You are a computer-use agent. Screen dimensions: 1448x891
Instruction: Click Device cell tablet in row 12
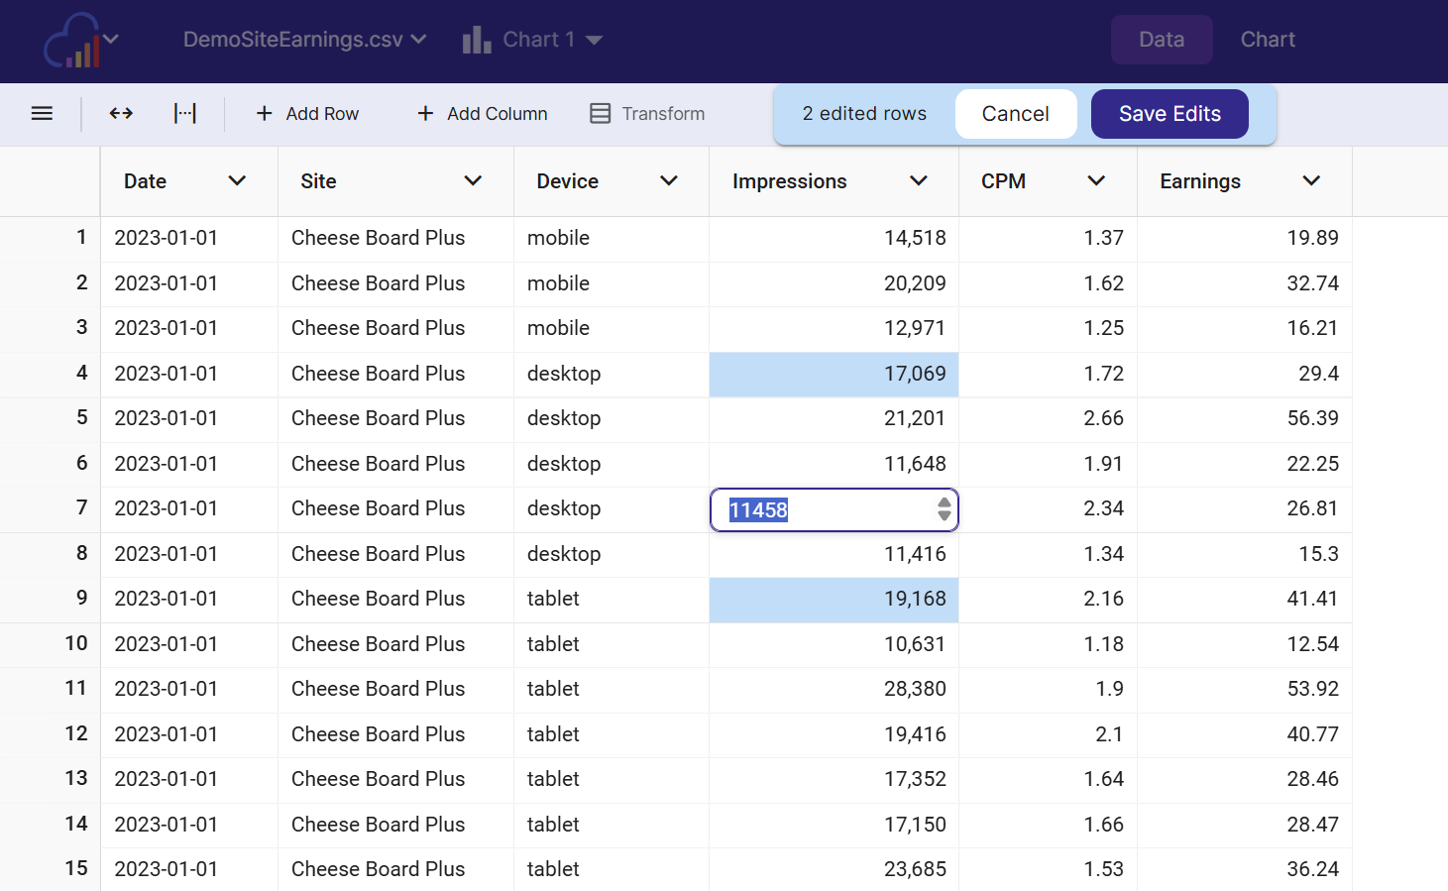point(612,734)
